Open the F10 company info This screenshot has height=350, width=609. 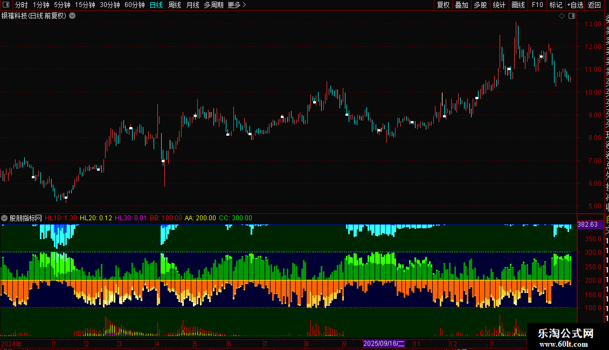pos(537,5)
